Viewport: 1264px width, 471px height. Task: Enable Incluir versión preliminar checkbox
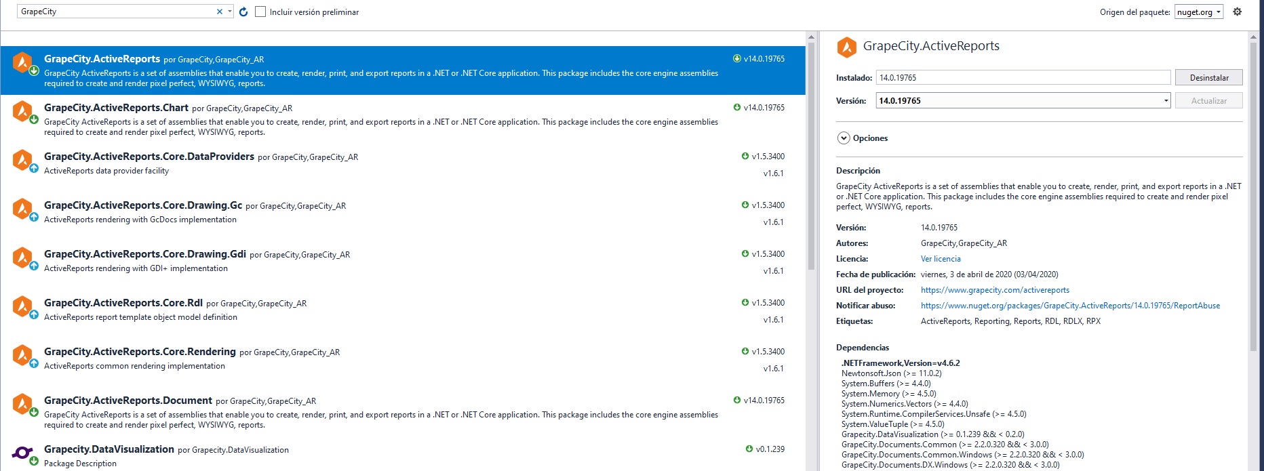click(x=260, y=12)
